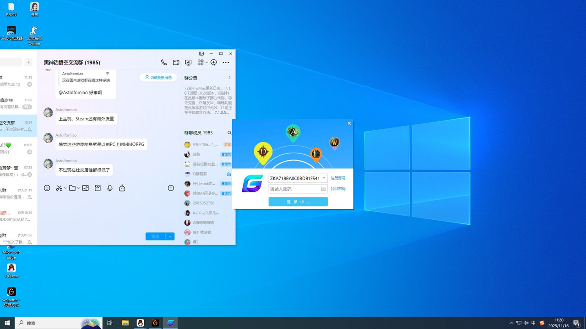
Task: Click 找回密码 link
Action: pyautogui.click(x=338, y=189)
